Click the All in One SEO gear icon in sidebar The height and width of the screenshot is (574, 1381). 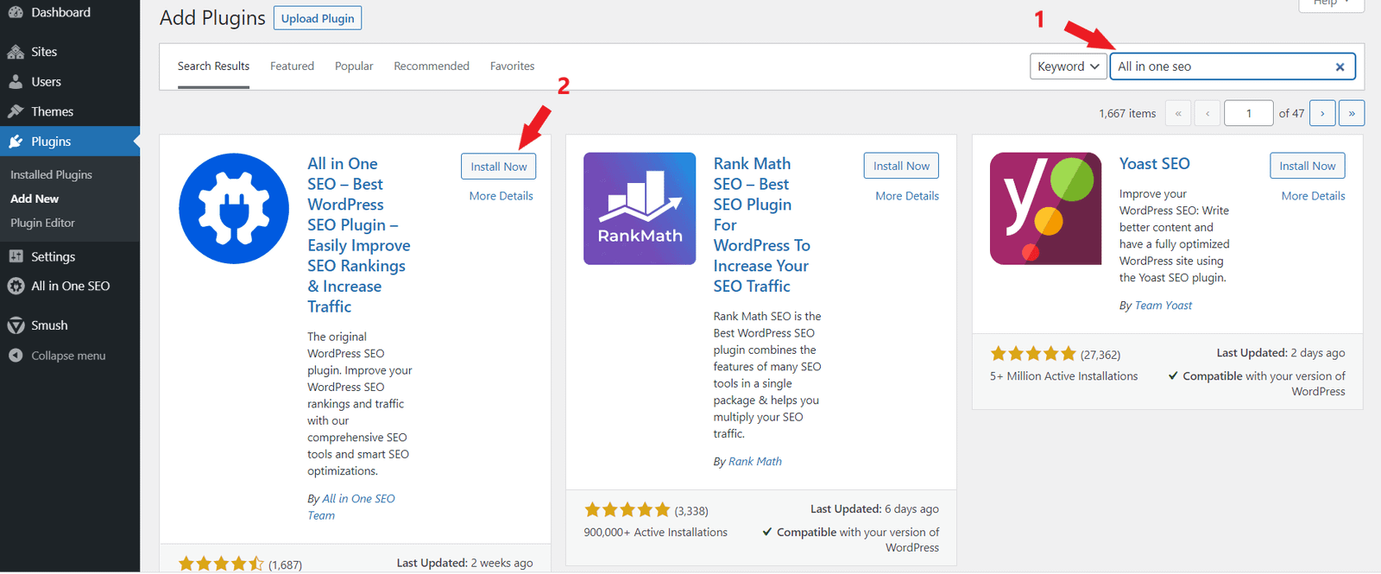click(x=16, y=286)
